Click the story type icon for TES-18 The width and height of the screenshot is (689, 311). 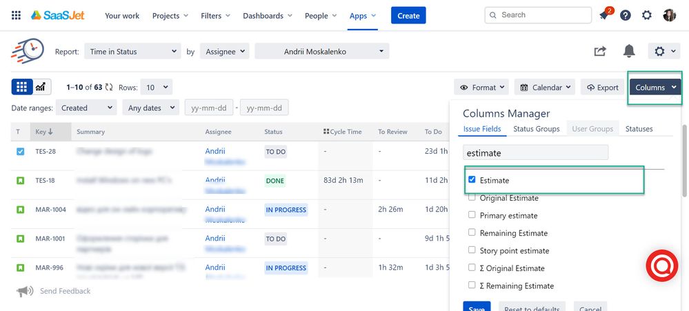20,181
